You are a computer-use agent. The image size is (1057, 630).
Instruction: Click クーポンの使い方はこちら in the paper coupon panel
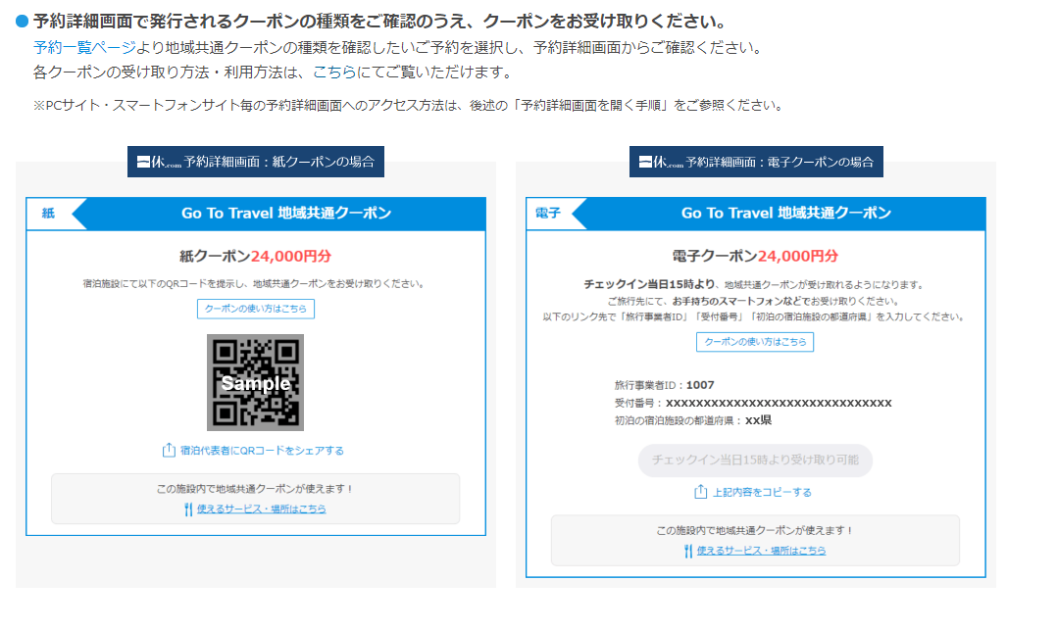pos(256,309)
